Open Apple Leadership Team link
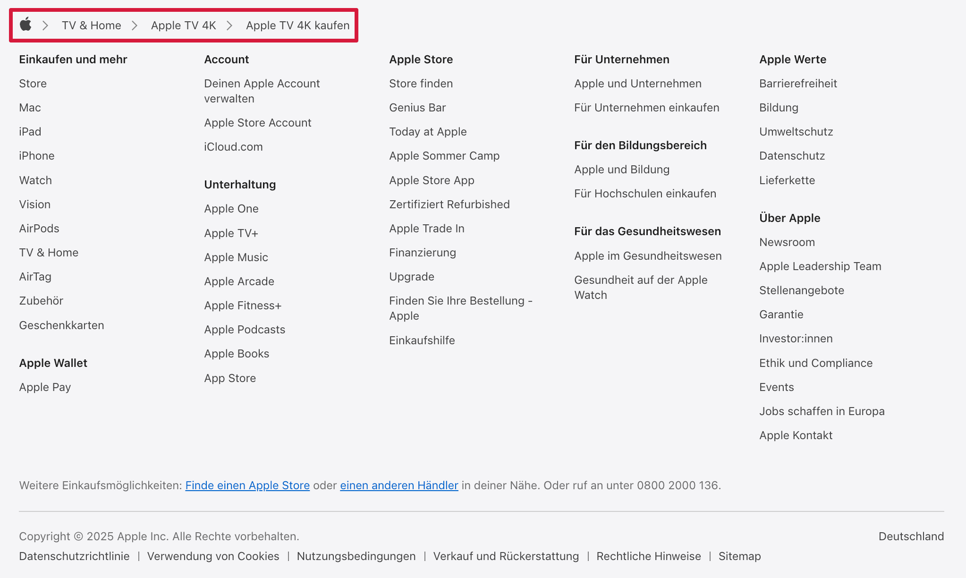 (821, 266)
